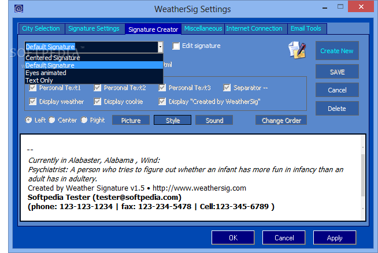This screenshot has width=378, height=253.
Task: Choose Centered Signature from the list
Action: 94,58
